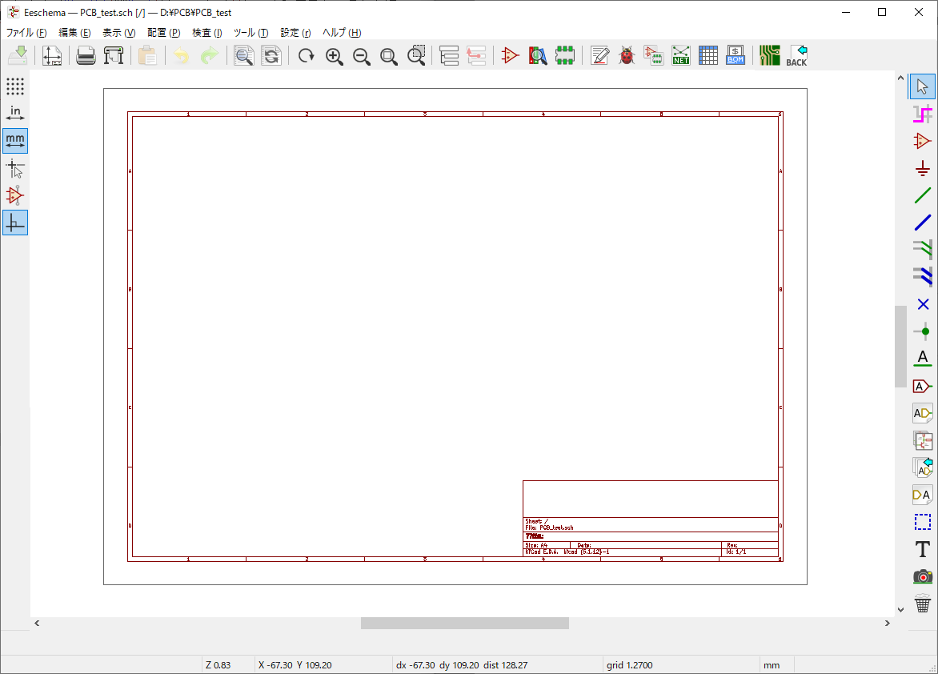Switch units to inches
Screen dimensions: 938x674
pos(15,113)
